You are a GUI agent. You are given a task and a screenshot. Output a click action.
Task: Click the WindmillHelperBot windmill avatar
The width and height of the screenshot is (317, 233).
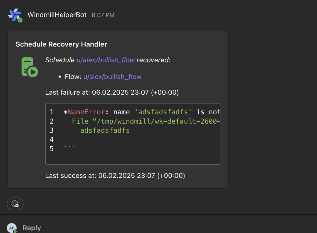(14, 14)
